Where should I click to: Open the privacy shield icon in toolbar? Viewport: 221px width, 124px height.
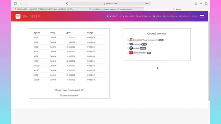[67, 3]
